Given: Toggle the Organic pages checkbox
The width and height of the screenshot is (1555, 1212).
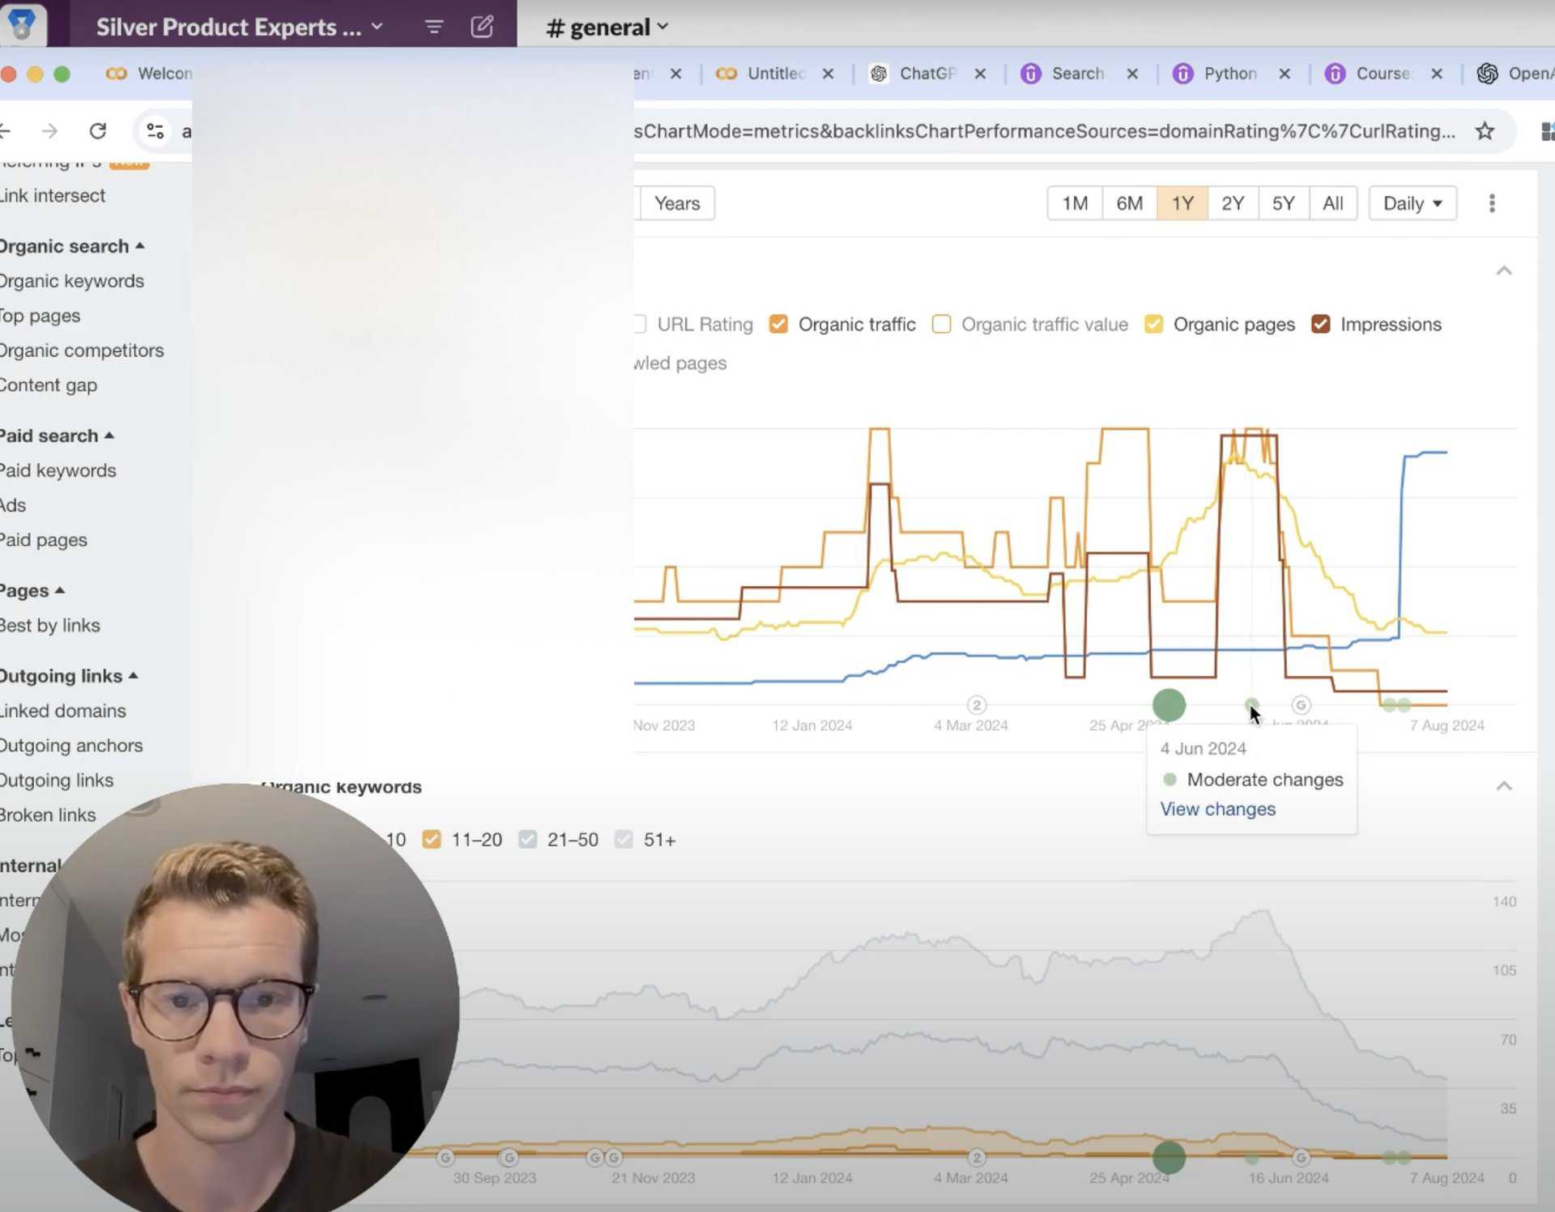Looking at the screenshot, I should [1153, 324].
